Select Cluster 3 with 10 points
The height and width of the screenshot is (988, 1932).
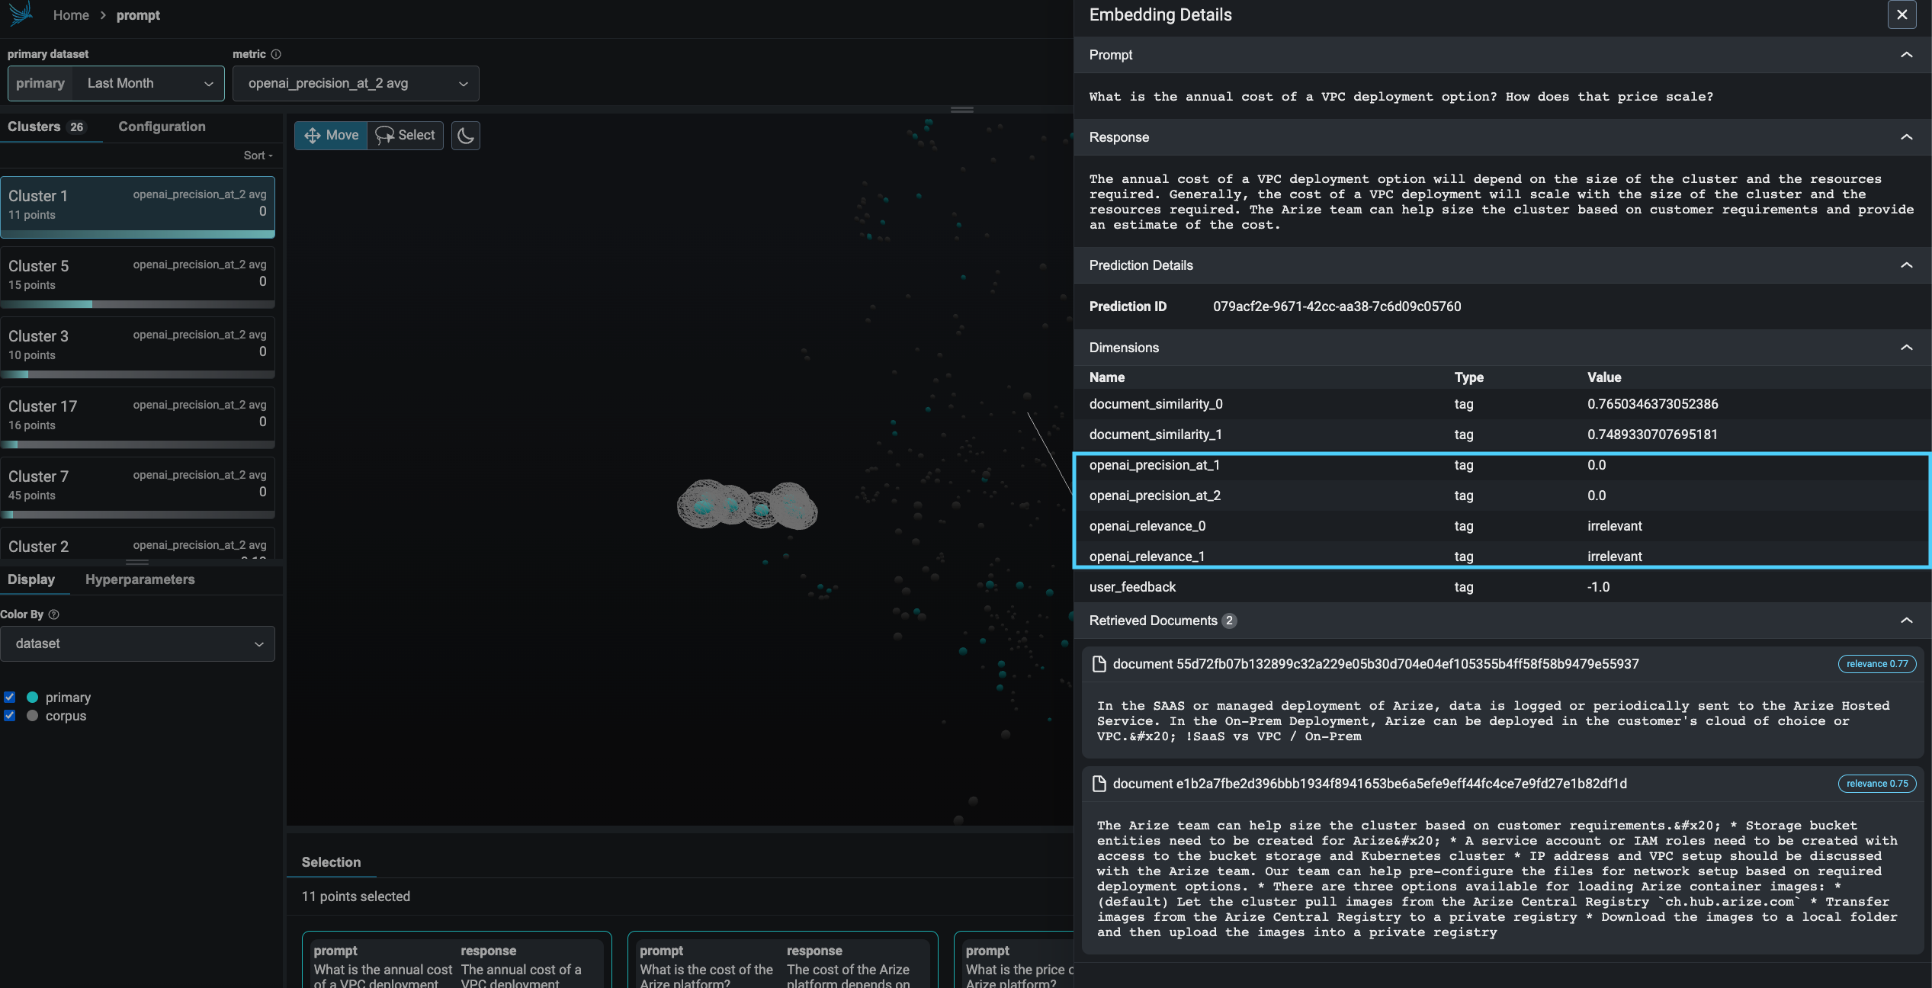(137, 348)
